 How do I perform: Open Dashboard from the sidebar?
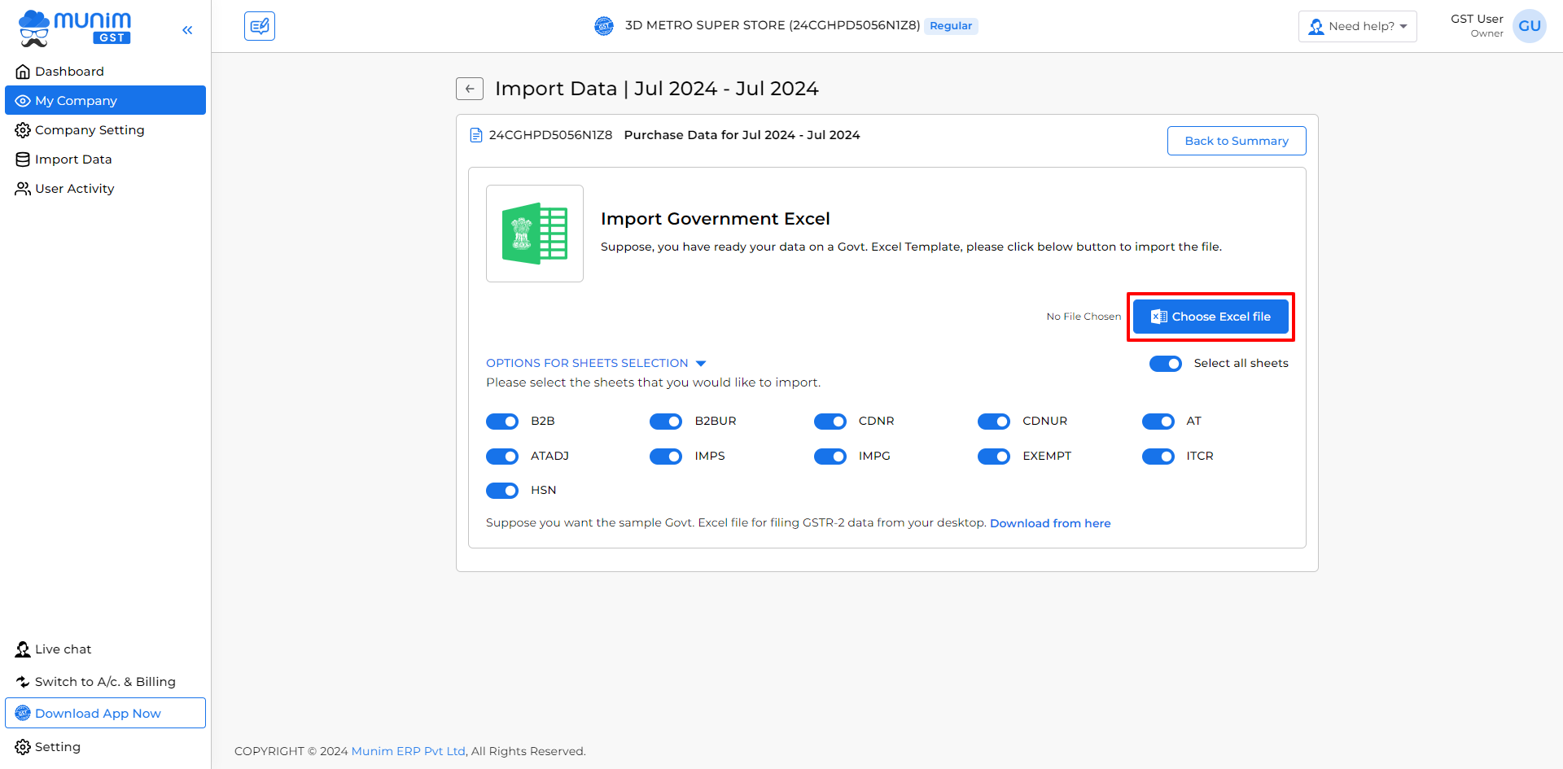click(x=105, y=72)
